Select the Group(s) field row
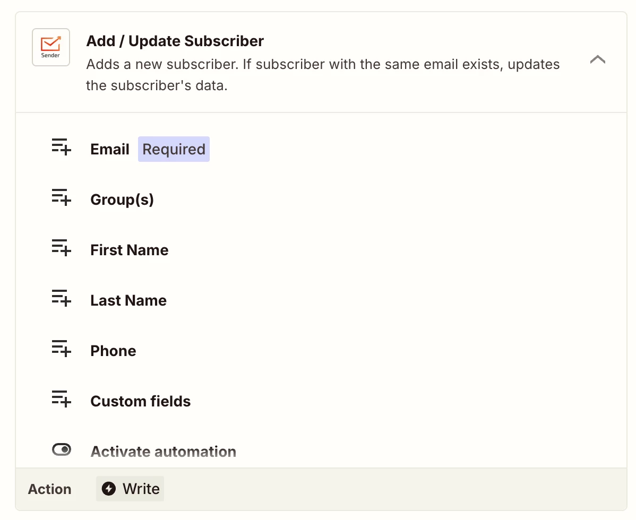The image size is (636, 520). pos(321,200)
